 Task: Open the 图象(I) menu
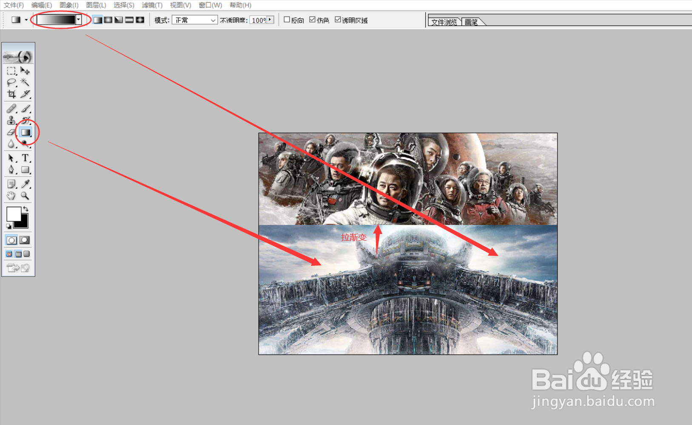(x=69, y=5)
